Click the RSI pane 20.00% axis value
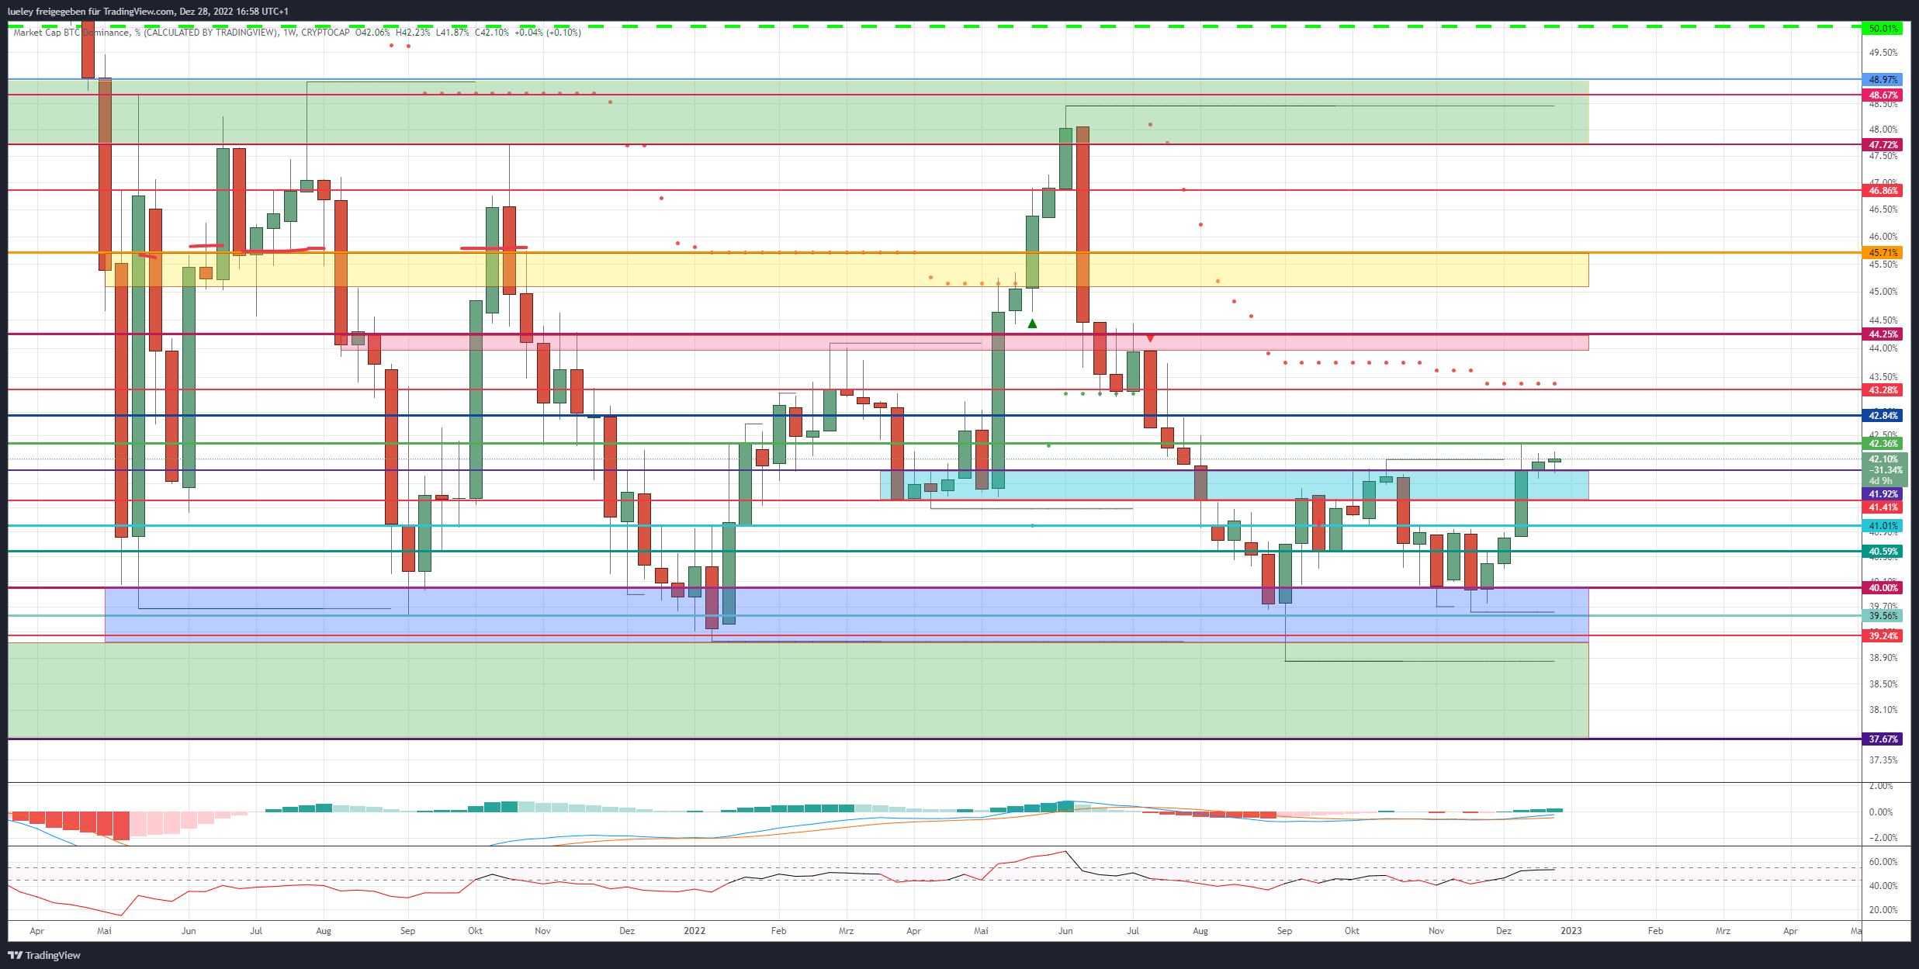 (1883, 910)
